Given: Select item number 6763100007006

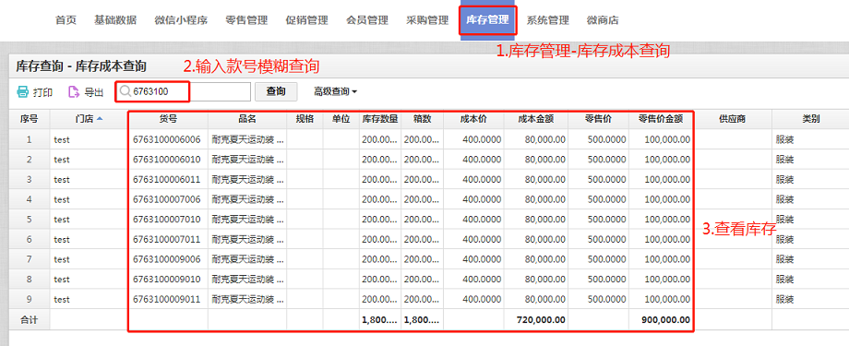Looking at the screenshot, I should [x=167, y=199].
